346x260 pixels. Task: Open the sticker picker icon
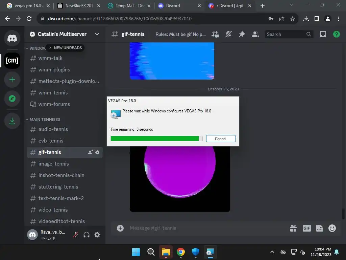pos(320,228)
